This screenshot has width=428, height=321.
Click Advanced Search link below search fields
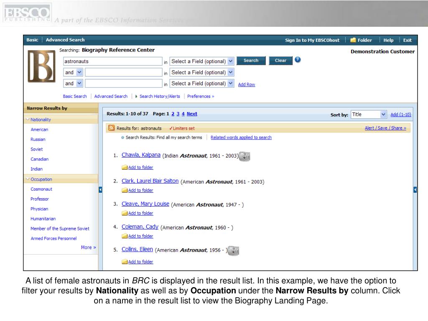click(111, 97)
